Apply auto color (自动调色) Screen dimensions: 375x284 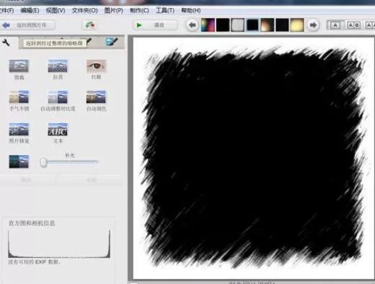[x=96, y=101]
